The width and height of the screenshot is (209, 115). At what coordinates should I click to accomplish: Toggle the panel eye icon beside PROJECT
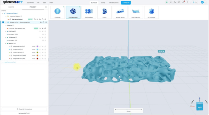click(x=46, y=7)
